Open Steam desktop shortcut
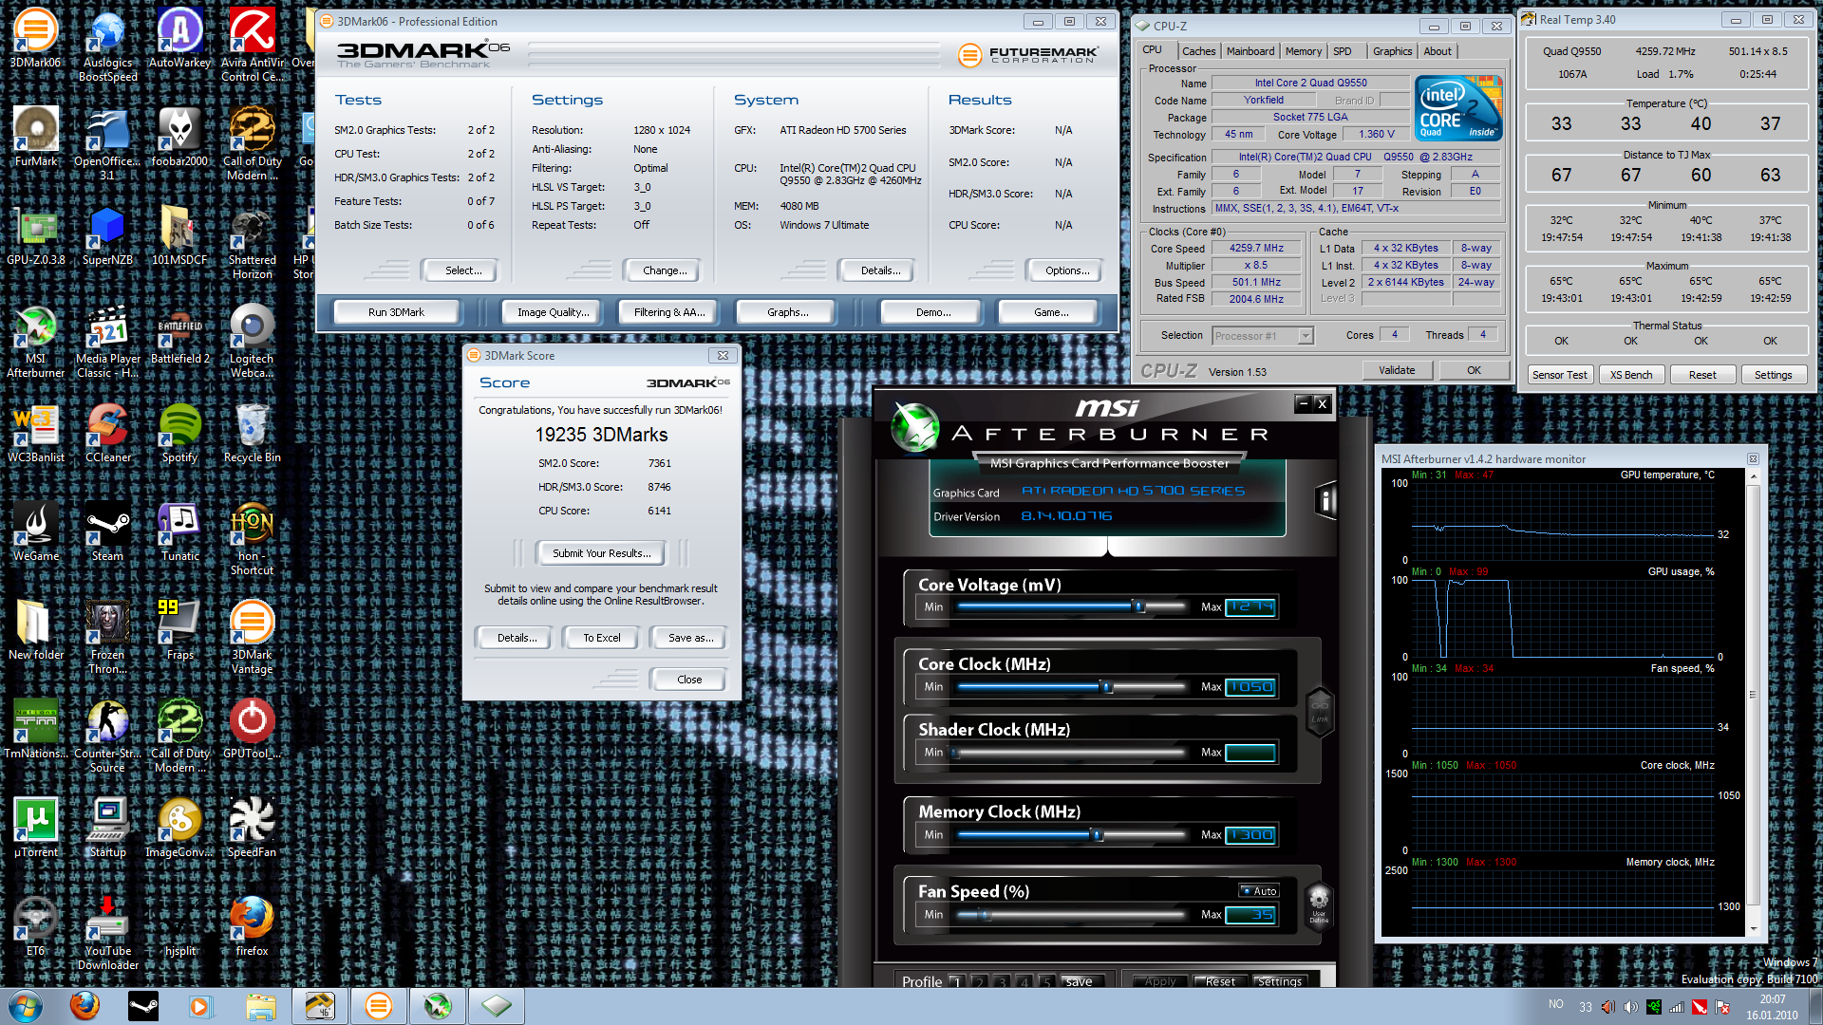The image size is (1823, 1025). pyautogui.click(x=107, y=531)
